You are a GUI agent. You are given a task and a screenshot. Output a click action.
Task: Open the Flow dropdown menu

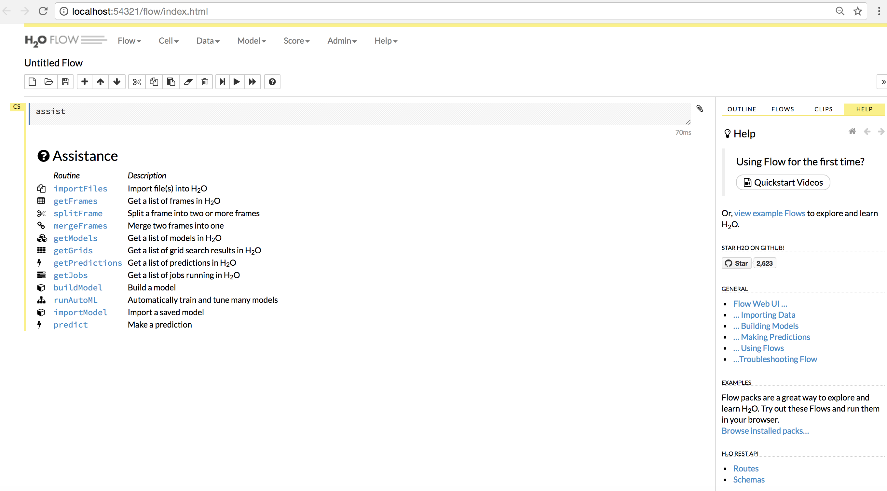pos(129,41)
